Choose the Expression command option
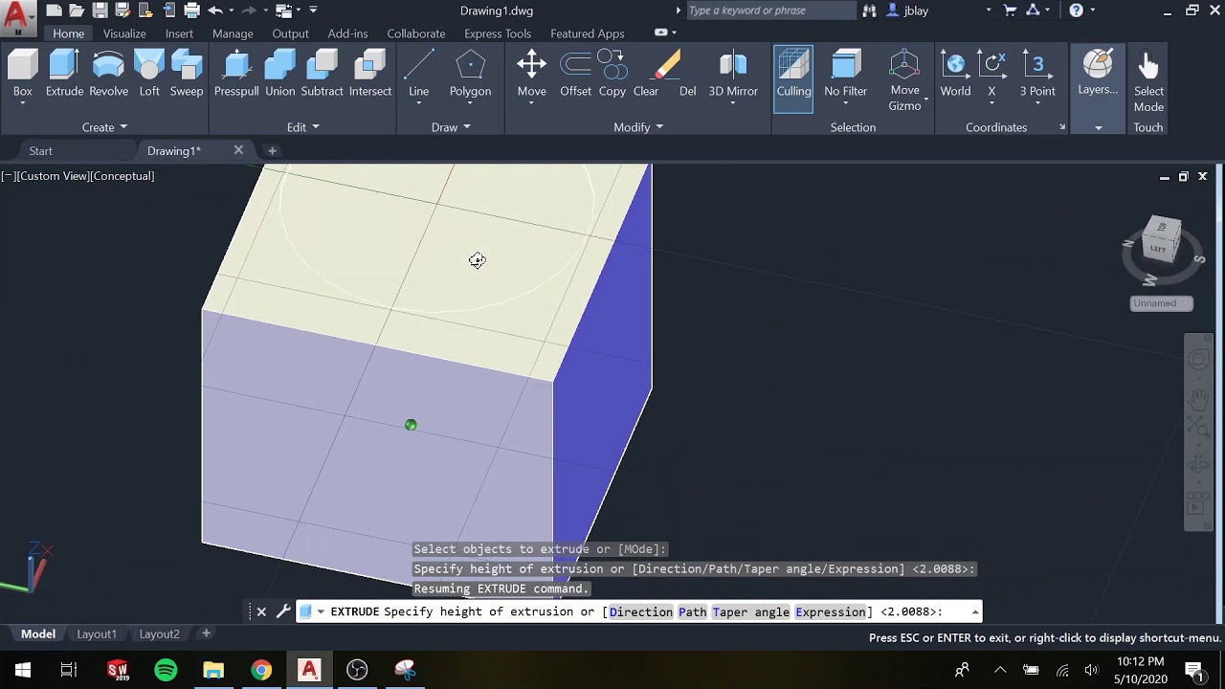Image resolution: width=1225 pixels, height=689 pixels. click(x=830, y=612)
